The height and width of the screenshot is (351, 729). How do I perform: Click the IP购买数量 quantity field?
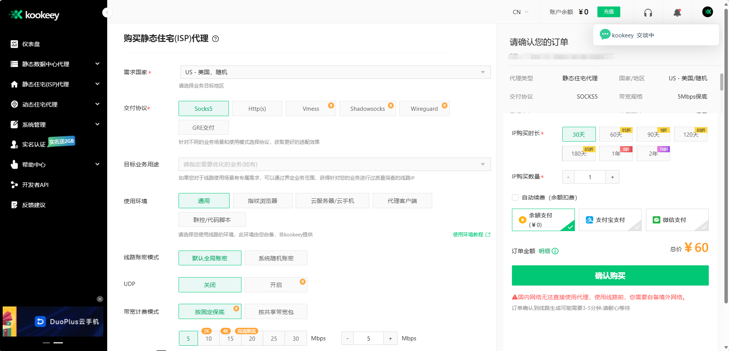(x=590, y=177)
